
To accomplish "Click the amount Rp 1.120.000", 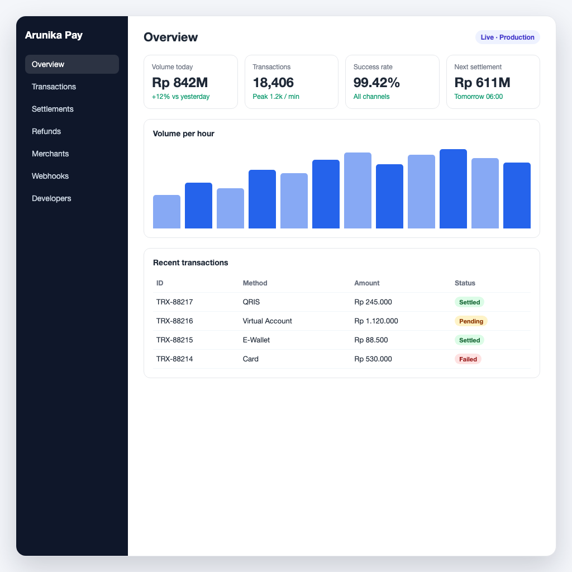I will (x=376, y=321).
